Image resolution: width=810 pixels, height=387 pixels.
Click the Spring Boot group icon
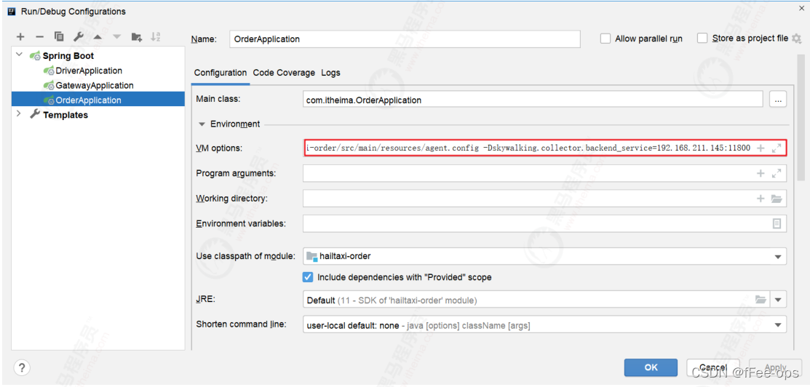[35, 56]
